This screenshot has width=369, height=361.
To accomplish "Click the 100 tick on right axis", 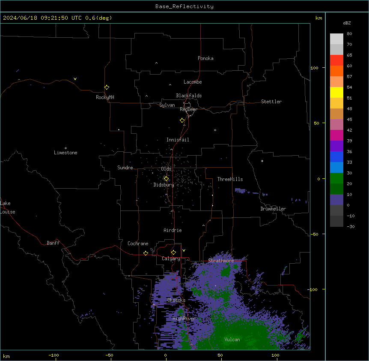I will pyautogui.click(x=314, y=68).
